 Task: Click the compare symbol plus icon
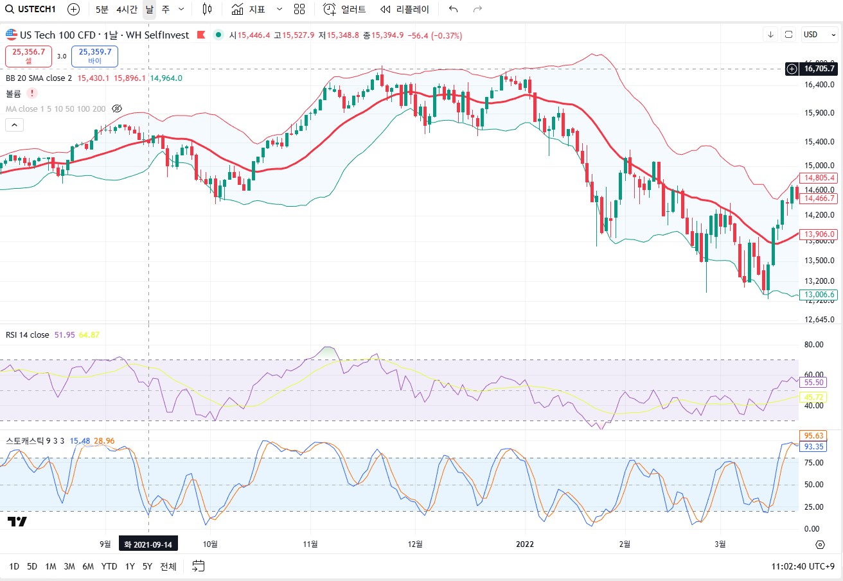[74, 9]
